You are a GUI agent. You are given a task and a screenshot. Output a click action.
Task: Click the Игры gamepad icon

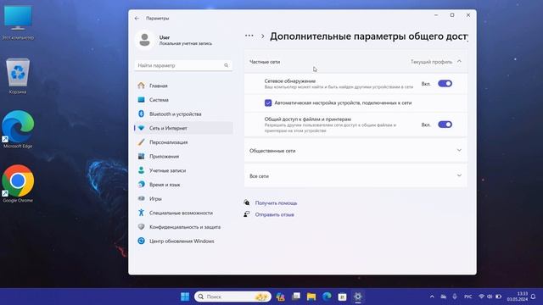click(141, 198)
